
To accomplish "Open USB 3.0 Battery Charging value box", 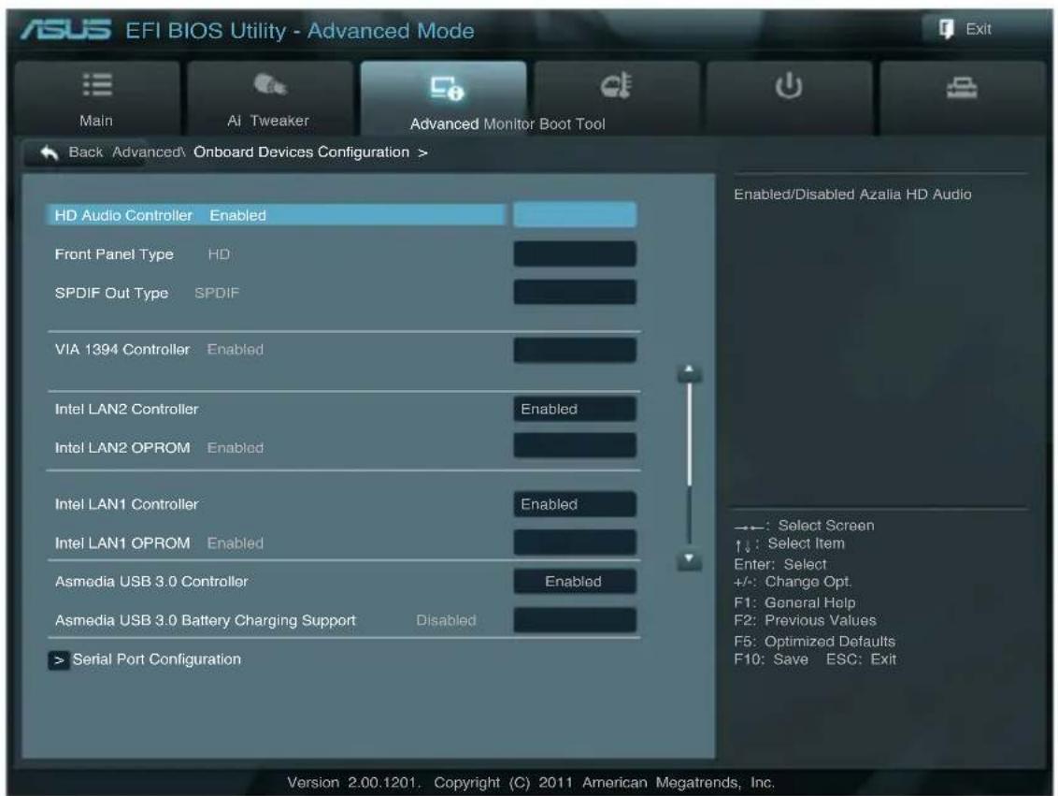I will 574,620.
